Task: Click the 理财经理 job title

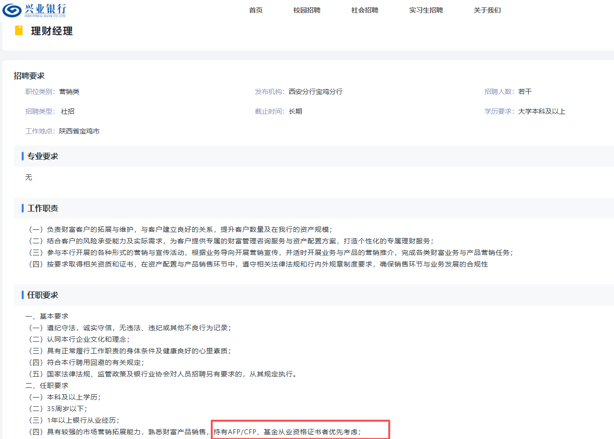Action: (52, 31)
